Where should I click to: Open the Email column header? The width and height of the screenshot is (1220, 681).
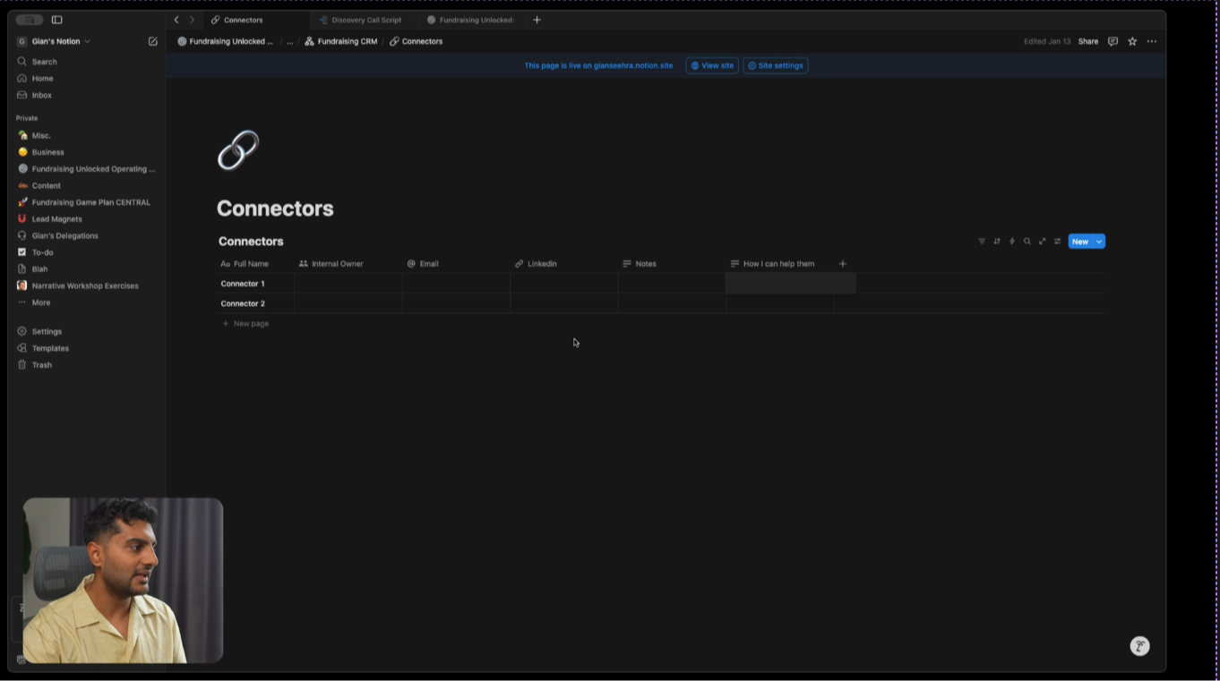click(x=457, y=264)
